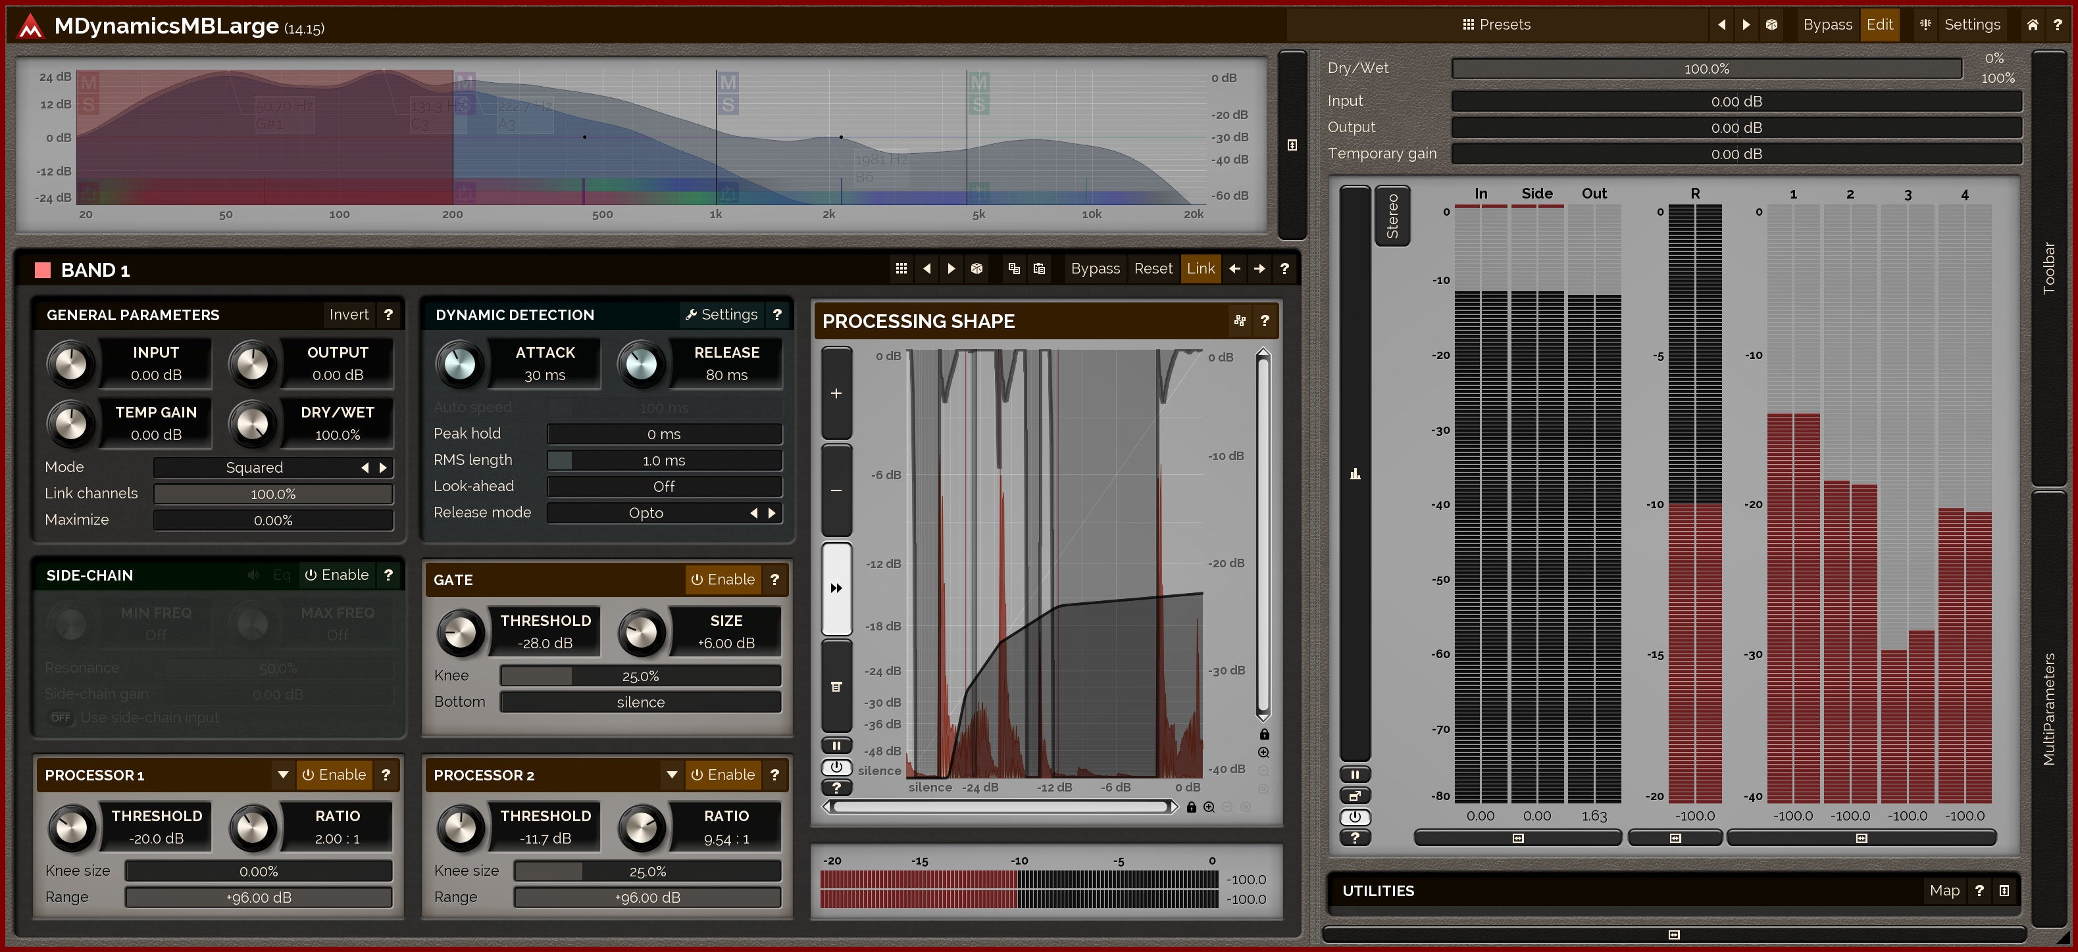Copy Band 1 settings with the copy icon

pyautogui.click(x=1014, y=268)
